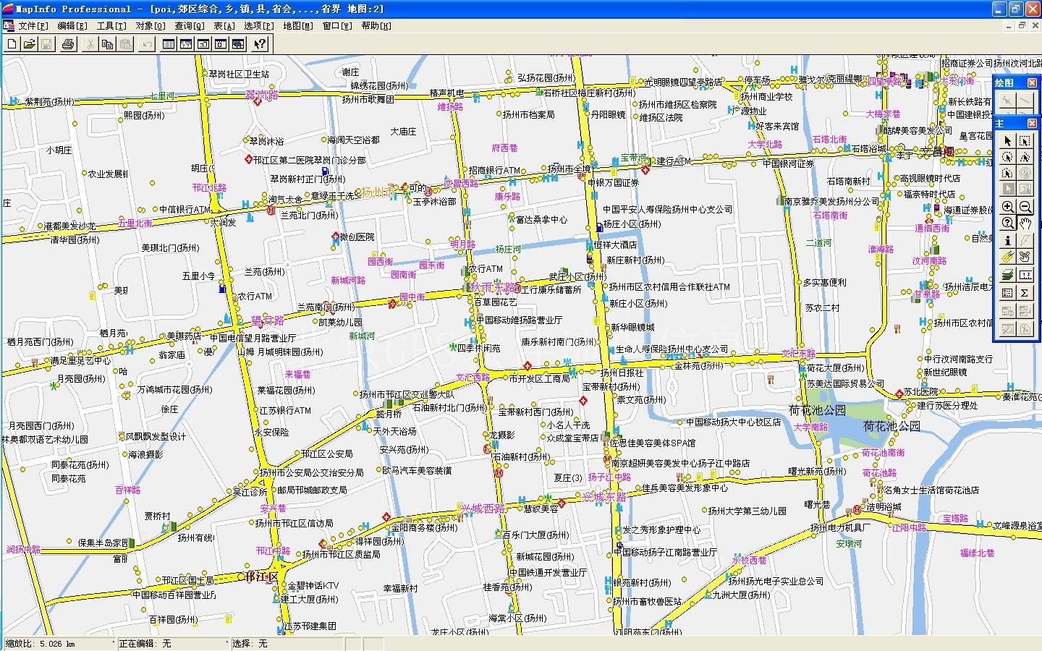Open the 工具[T] menu
The height and width of the screenshot is (651, 1042).
click(111, 26)
